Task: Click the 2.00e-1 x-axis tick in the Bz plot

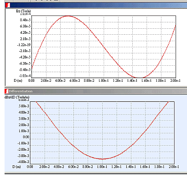Action: point(175,80)
